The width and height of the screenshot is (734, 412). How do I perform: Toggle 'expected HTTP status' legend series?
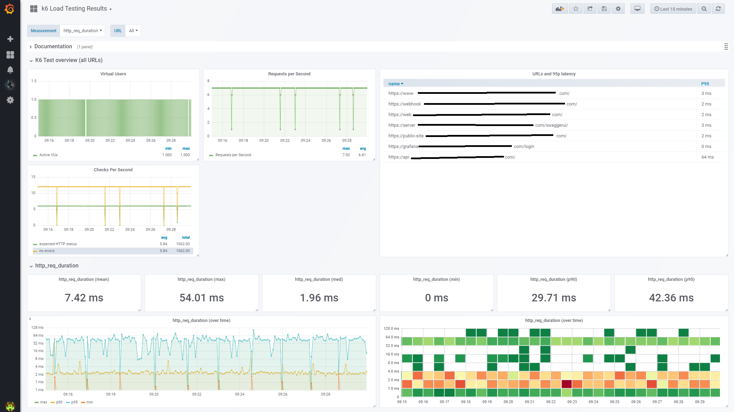click(x=58, y=244)
